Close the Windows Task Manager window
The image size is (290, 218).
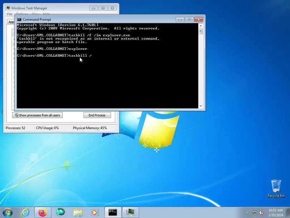(112, 8)
